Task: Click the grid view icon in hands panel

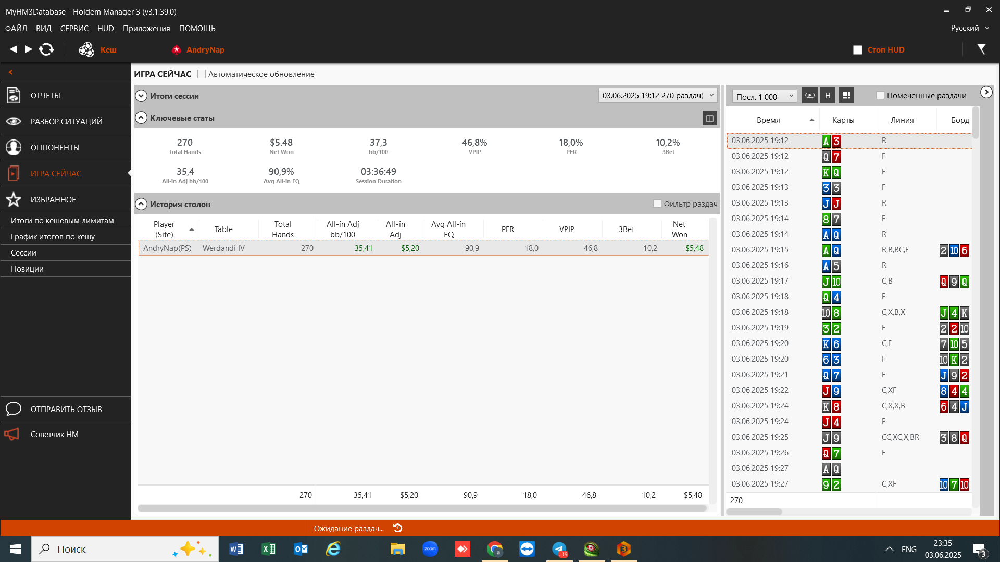Action: (846, 95)
